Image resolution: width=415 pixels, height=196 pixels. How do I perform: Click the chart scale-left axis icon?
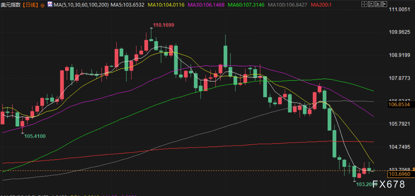(x=371, y=4)
